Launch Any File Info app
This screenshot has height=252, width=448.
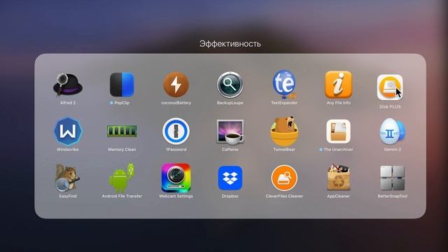[339, 85]
